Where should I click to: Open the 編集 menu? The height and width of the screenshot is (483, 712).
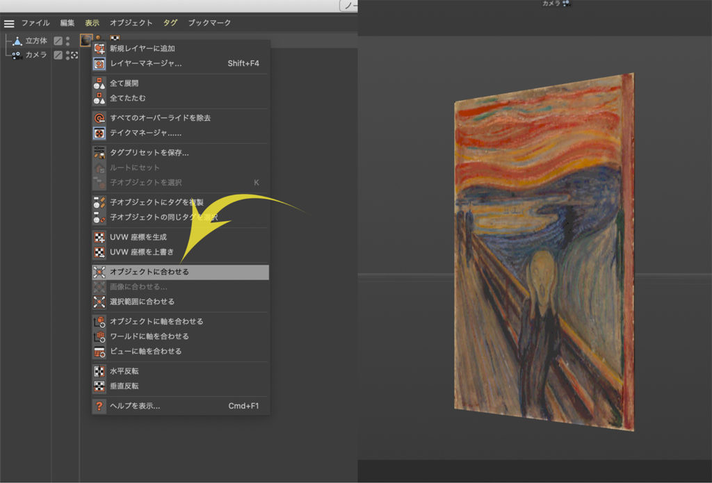click(67, 23)
